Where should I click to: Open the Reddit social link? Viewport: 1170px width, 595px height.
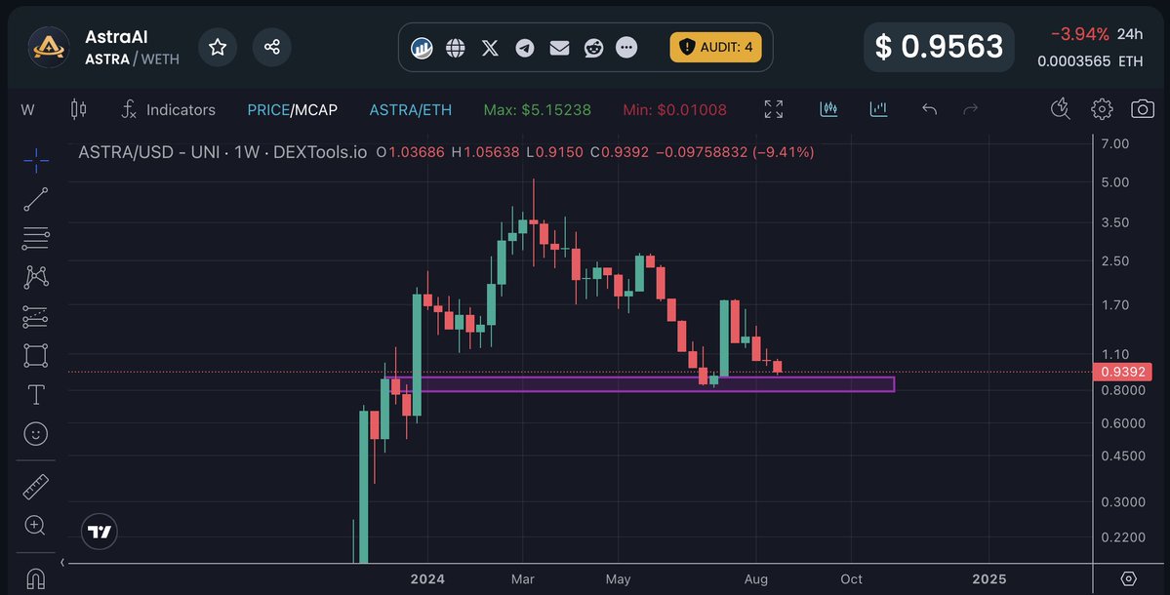(x=593, y=48)
